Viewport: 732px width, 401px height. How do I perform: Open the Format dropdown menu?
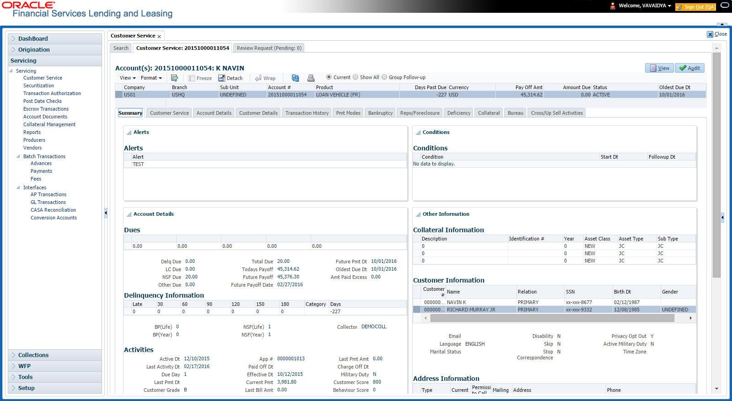tap(151, 78)
